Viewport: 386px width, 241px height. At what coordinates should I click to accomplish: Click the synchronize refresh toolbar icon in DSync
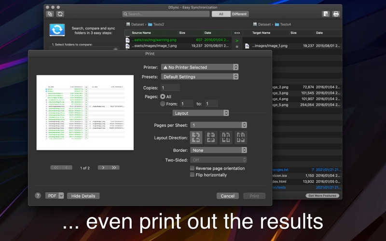(x=60, y=14)
